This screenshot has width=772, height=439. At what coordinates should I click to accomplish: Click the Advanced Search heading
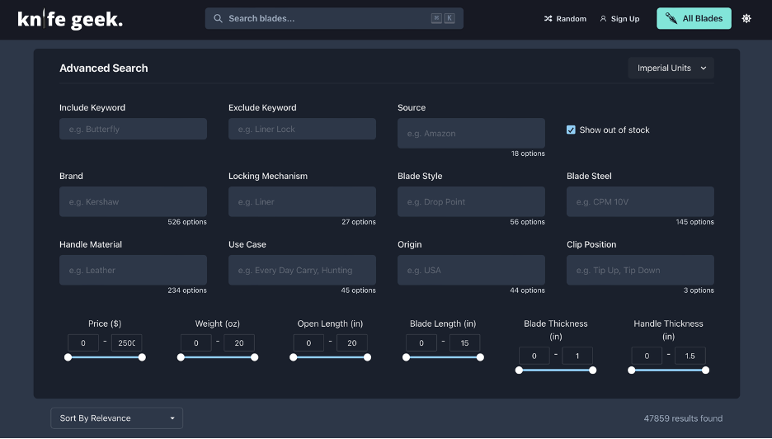point(103,68)
